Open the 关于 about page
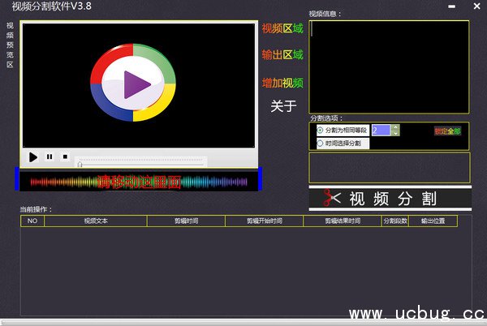The height and width of the screenshot is (326, 487). pos(283,106)
